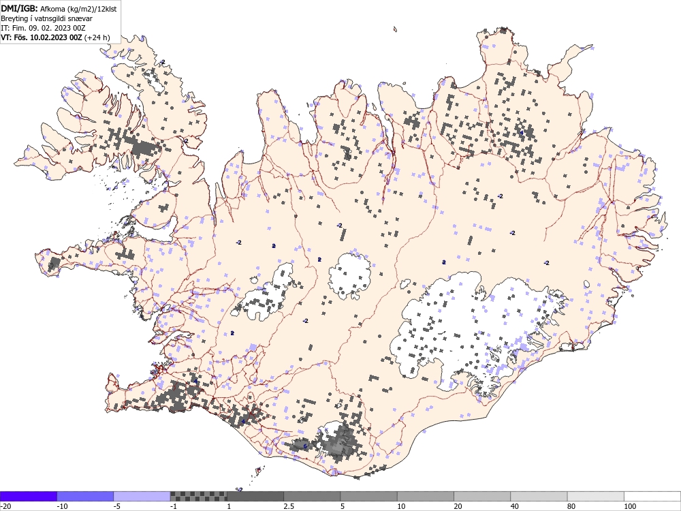Image resolution: width=681 pixels, height=511 pixels.
Task: Select the medium blue -10 to -5 legend swatch
Action: point(85,496)
